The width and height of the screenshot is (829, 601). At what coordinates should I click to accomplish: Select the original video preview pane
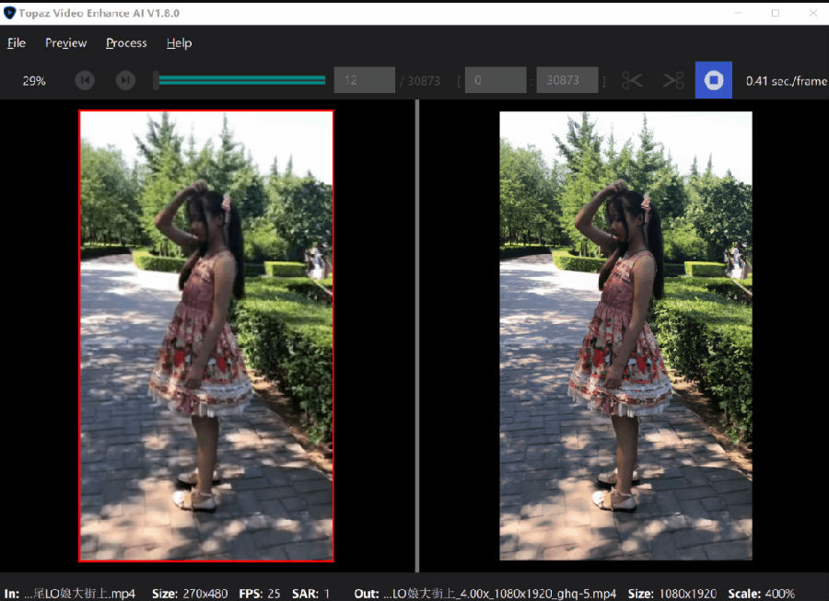click(x=206, y=336)
